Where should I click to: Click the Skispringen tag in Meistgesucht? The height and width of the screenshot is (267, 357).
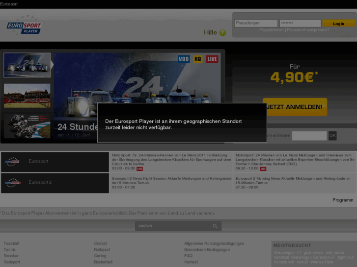pyautogui.click(x=284, y=253)
